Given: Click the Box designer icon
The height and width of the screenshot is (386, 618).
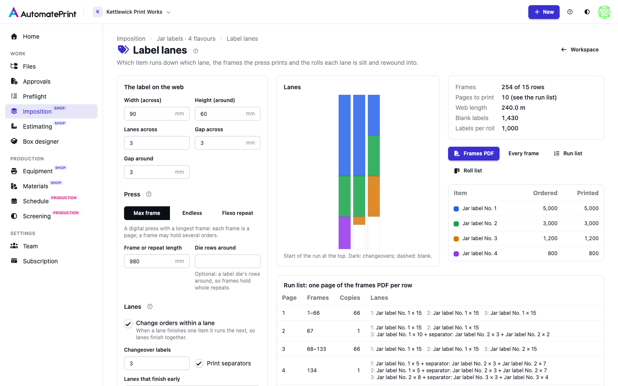Looking at the screenshot, I should point(14,142).
